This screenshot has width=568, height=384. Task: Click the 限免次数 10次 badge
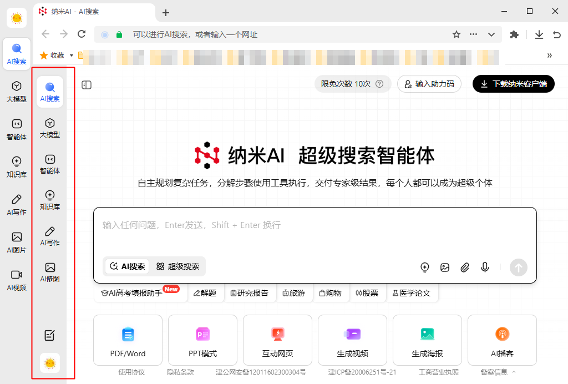click(x=353, y=84)
